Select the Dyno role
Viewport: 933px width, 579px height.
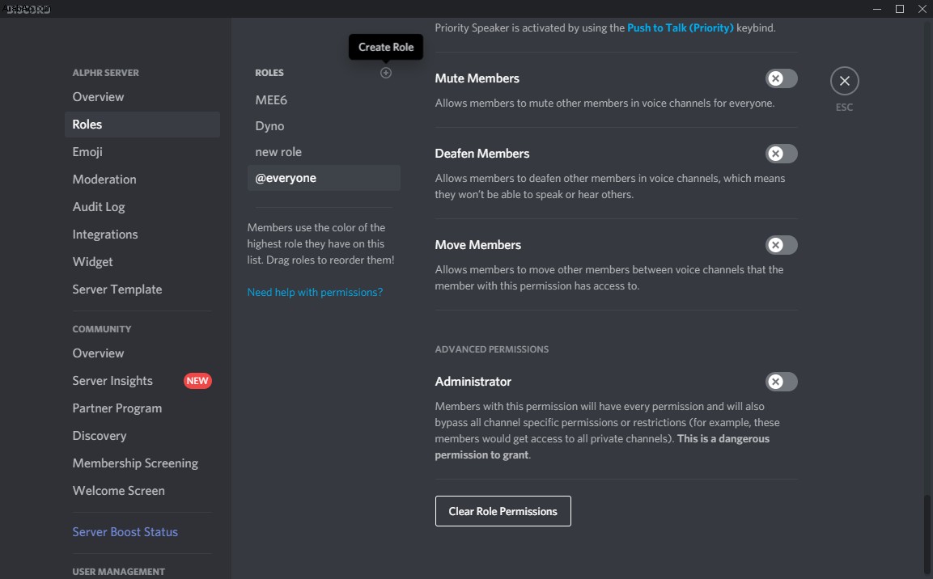(324, 126)
